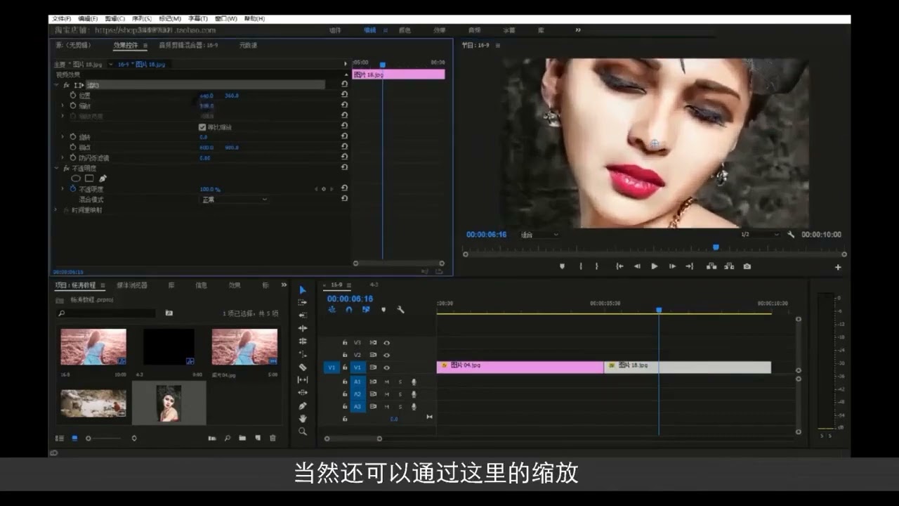Screen dimensions: 899x506
Task: Reset the 旋转 parameter with its reset arrow
Action: point(344,136)
